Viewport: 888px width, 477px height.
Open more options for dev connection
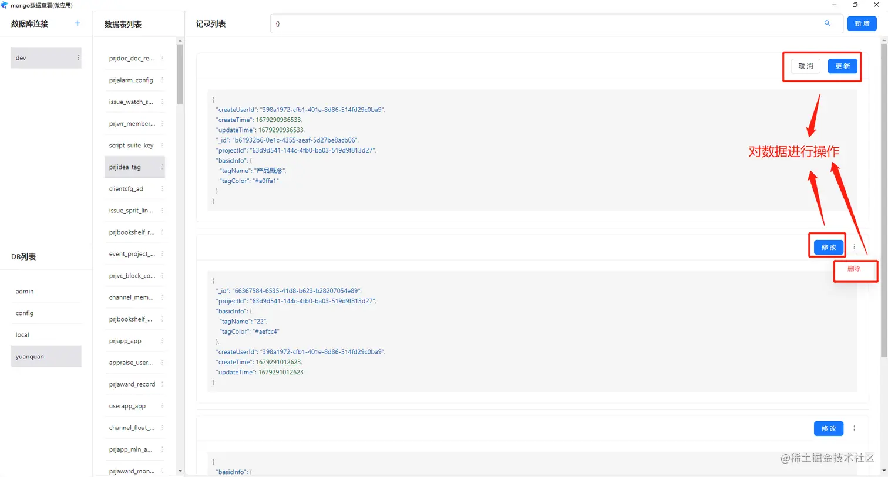tap(78, 58)
